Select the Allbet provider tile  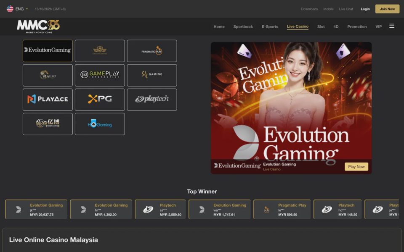coord(48,75)
